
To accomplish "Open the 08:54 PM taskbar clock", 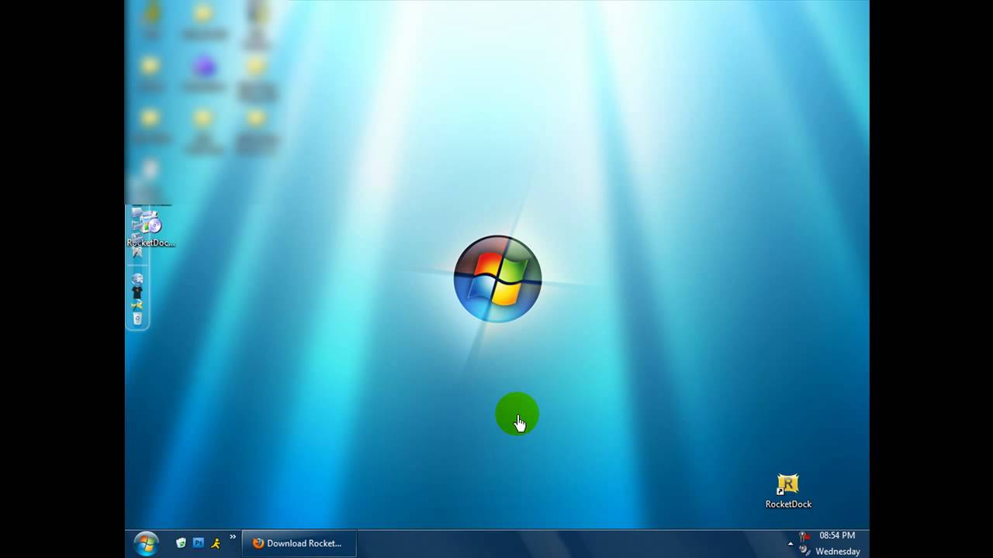I will coord(837,536).
